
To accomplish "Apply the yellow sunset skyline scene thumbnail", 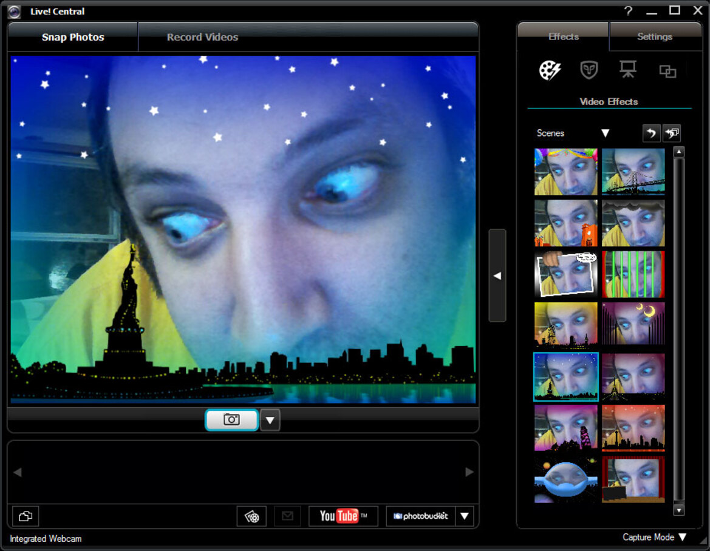I will [x=565, y=326].
